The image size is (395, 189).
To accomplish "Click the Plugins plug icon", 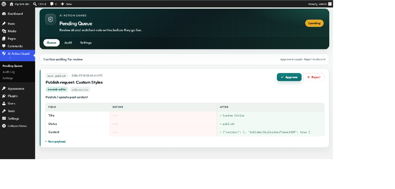I will coord(4,96).
